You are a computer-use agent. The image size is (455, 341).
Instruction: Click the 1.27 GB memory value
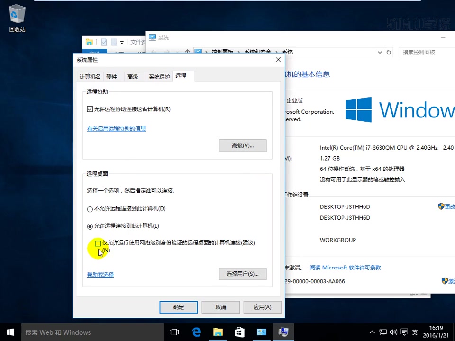[330, 158]
